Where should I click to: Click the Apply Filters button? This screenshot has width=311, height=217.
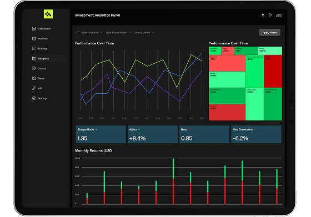pyautogui.click(x=269, y=33)
